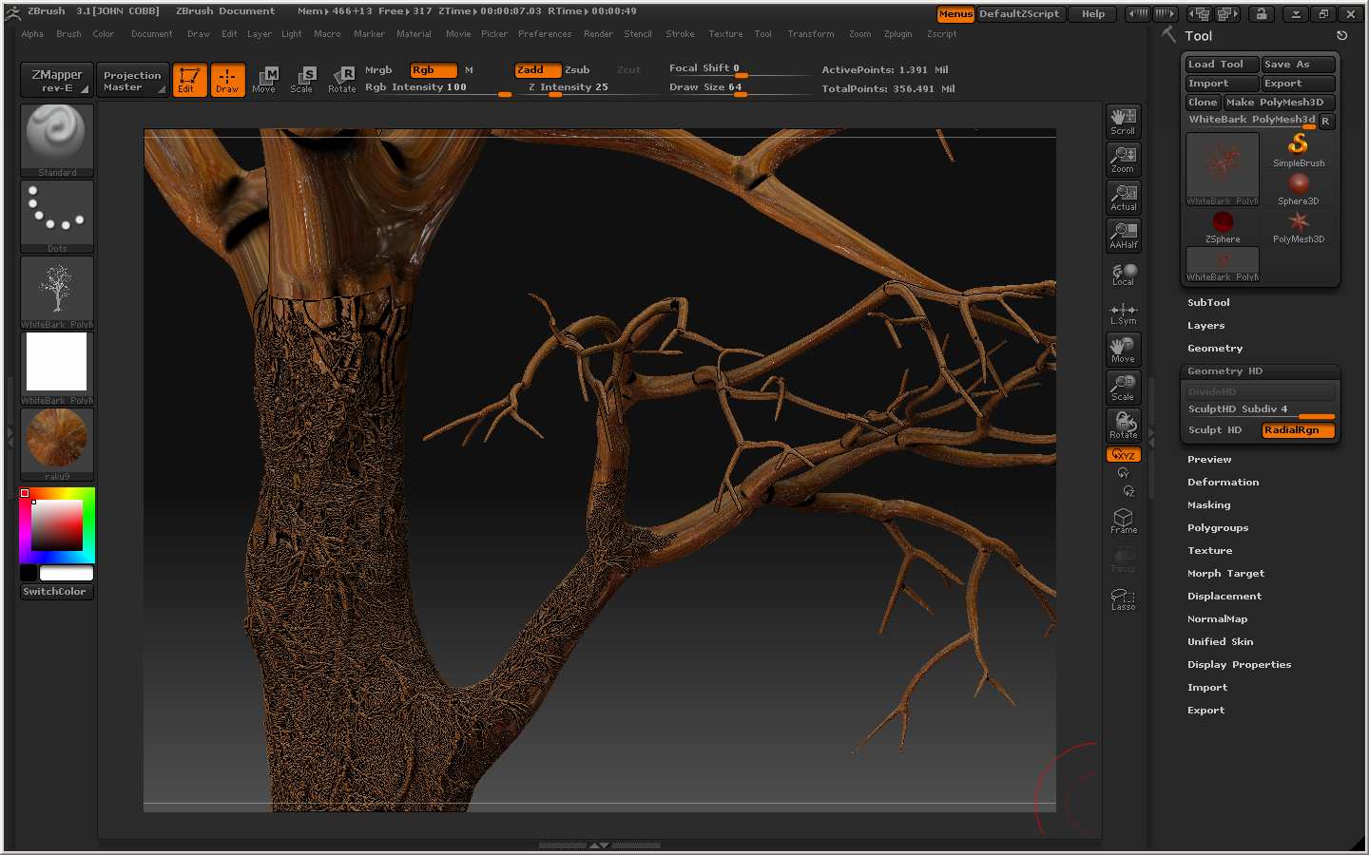Open the Preferences menu
This screenshot has width=1369, height=855.
545,34
